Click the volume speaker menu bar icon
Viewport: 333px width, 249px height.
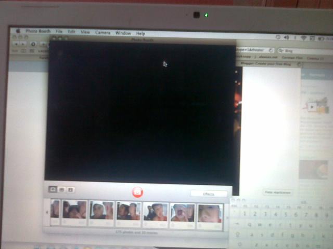pos(287,37)
